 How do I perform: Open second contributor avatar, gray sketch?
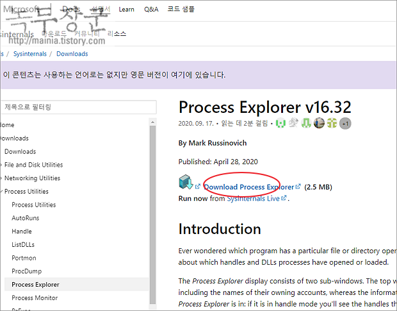293,123
